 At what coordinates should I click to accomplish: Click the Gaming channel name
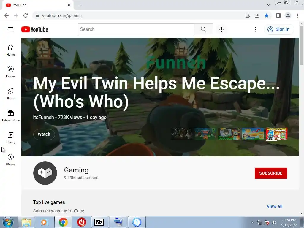76,170
